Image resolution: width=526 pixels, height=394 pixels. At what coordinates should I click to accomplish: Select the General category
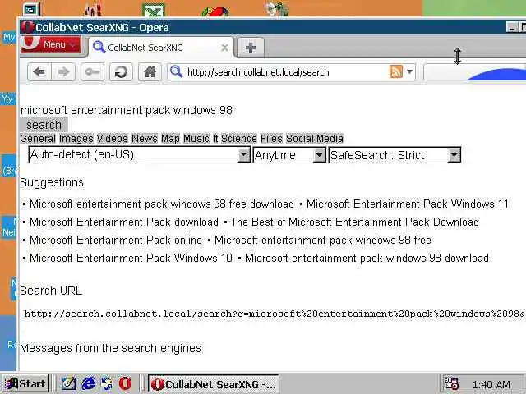click(38, 139)
